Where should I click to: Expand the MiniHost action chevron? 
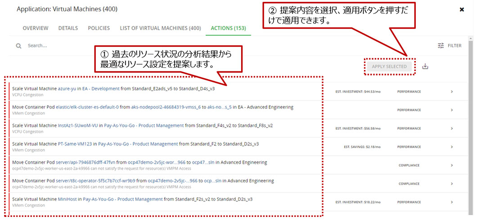coord(451,202)
